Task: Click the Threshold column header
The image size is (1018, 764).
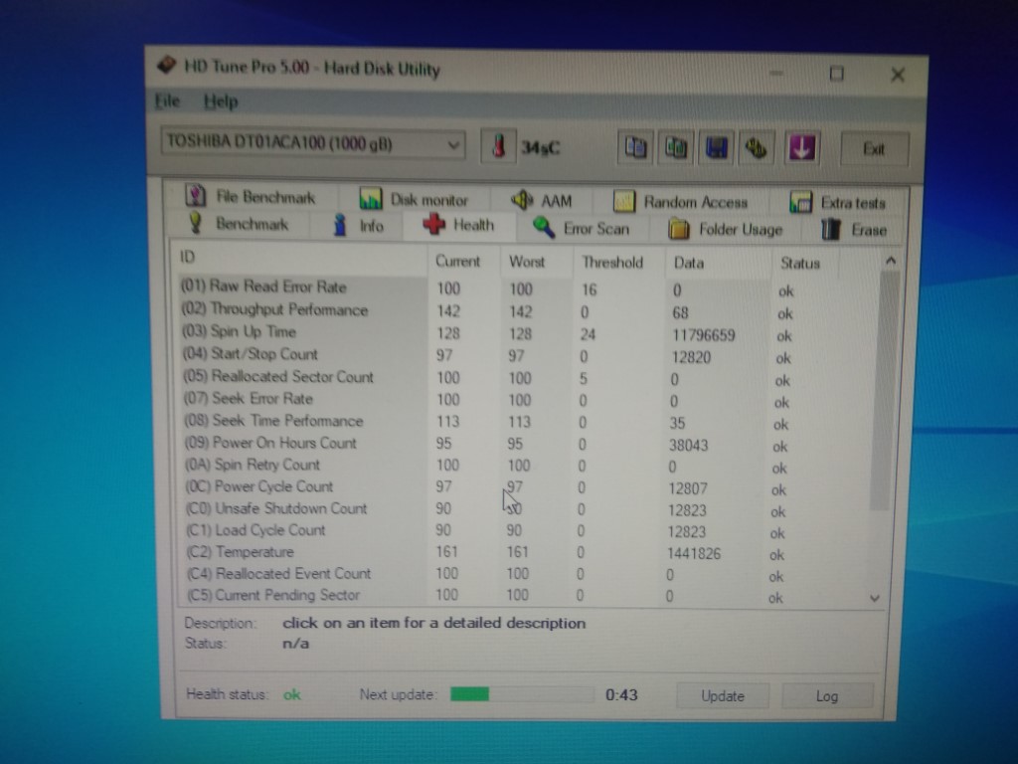Action: pos(618,263)
